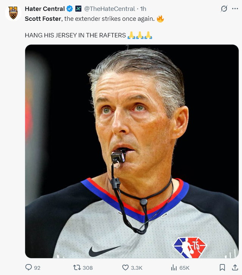Bookmark this post
Viewport: 242px width, 275px height.
pyautogui.click(x=223, y=267)
